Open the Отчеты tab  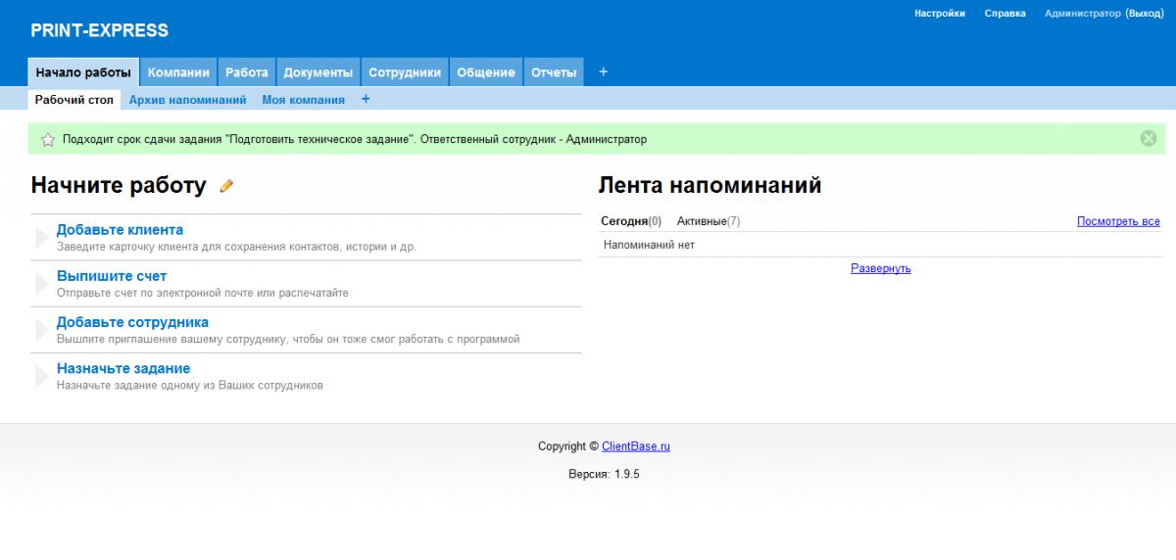[553, 72]
